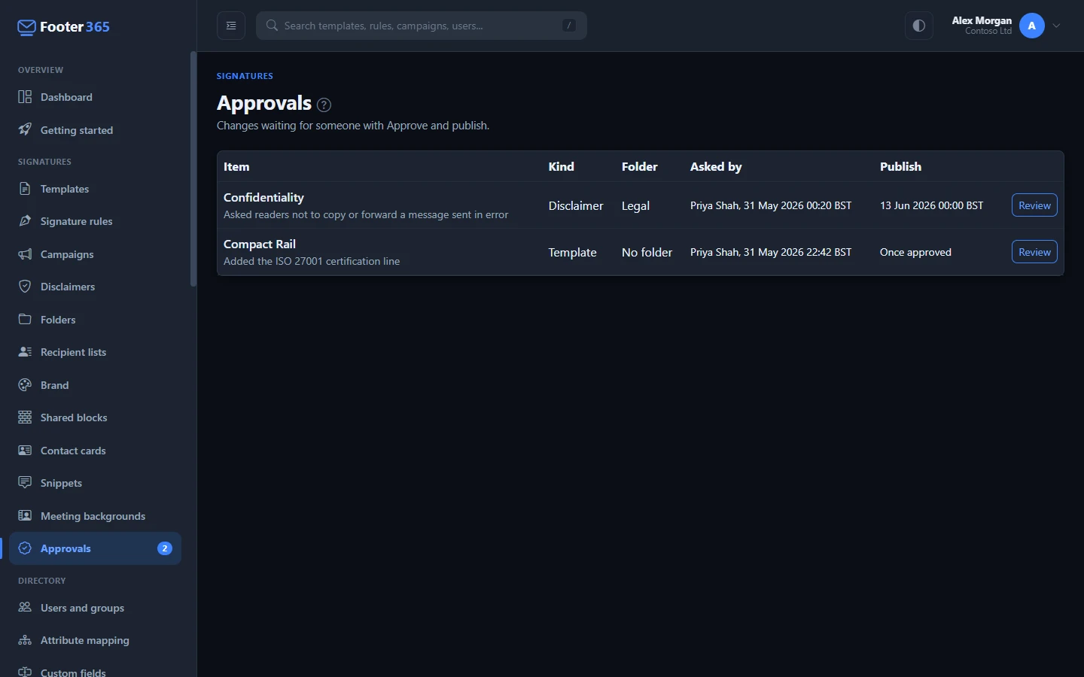Click the Item column header
Viewport: 1084px width, 677px height.
[236, 167]
